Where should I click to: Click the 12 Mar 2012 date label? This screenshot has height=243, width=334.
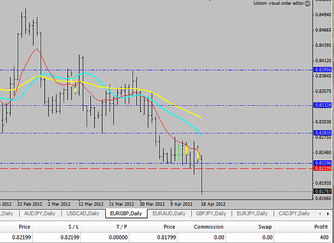[x=91, y=204]
